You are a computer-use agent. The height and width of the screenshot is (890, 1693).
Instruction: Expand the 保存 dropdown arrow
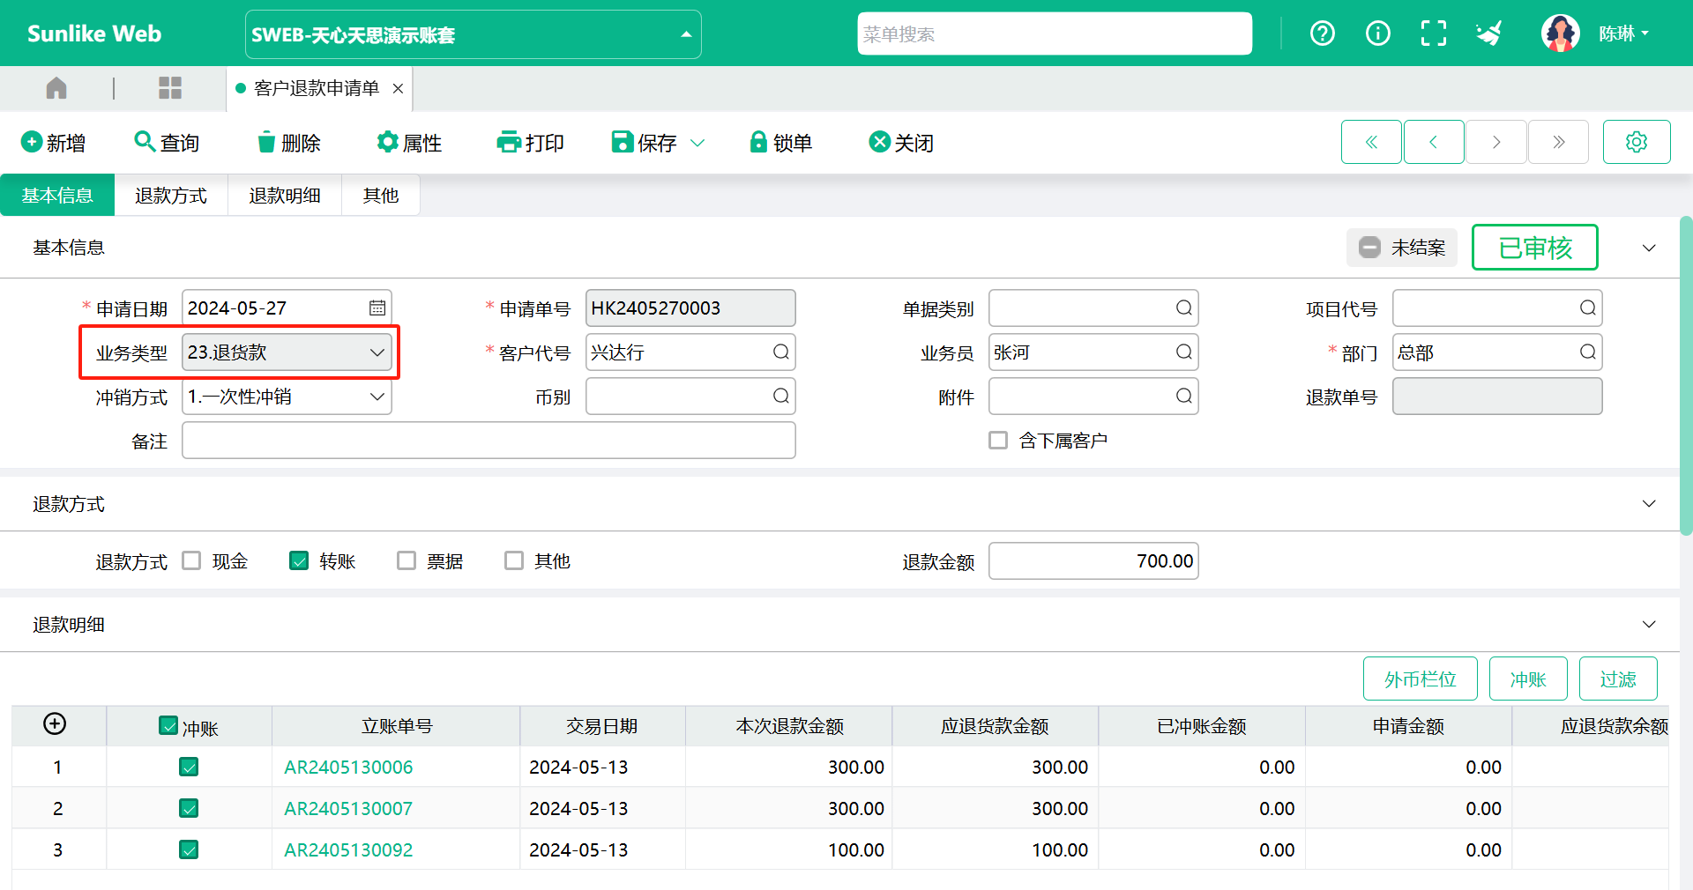click(x=697, y=142)
